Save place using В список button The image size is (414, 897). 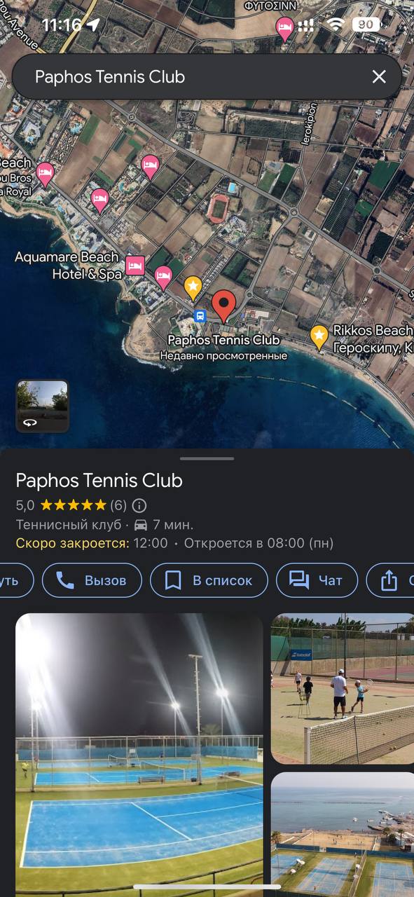[209, 580]
